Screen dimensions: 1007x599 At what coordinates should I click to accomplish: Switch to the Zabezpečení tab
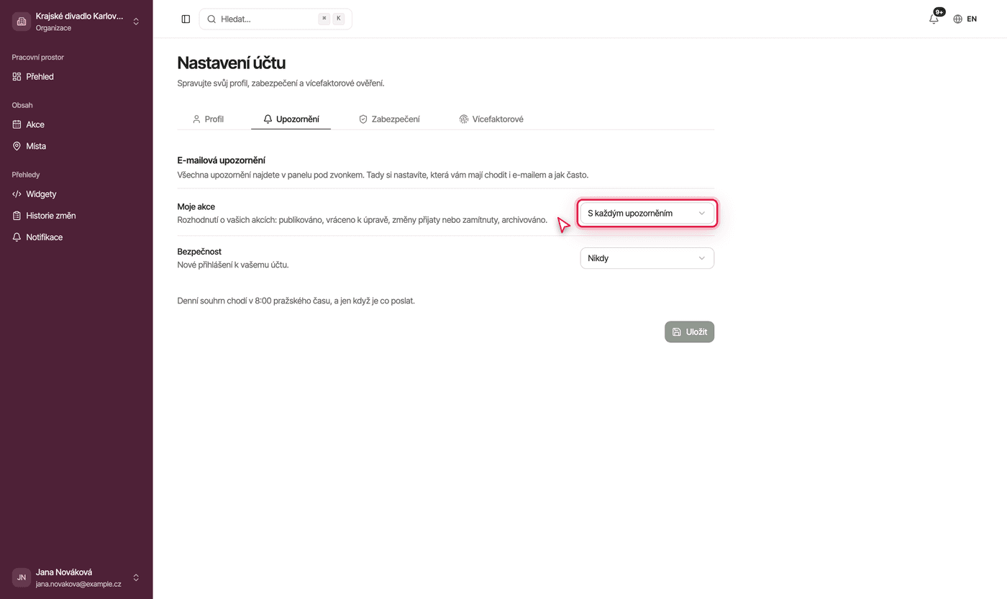(389, 119)
